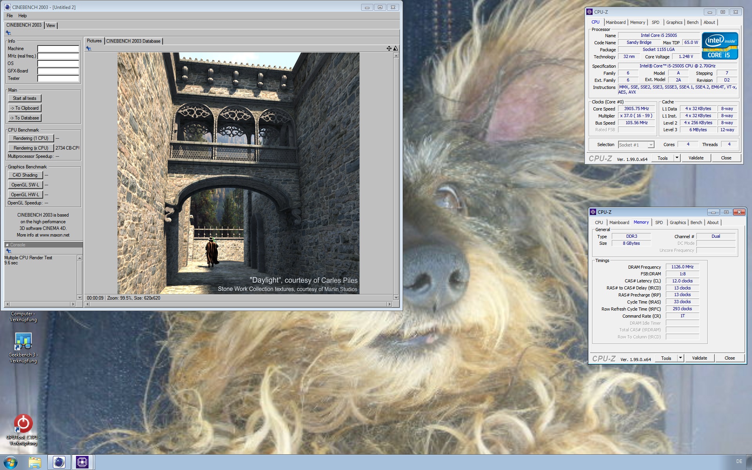This screenshot has width=752, height=470.
Task: Open the File menu in CINEBENCH
Action: 10,16
